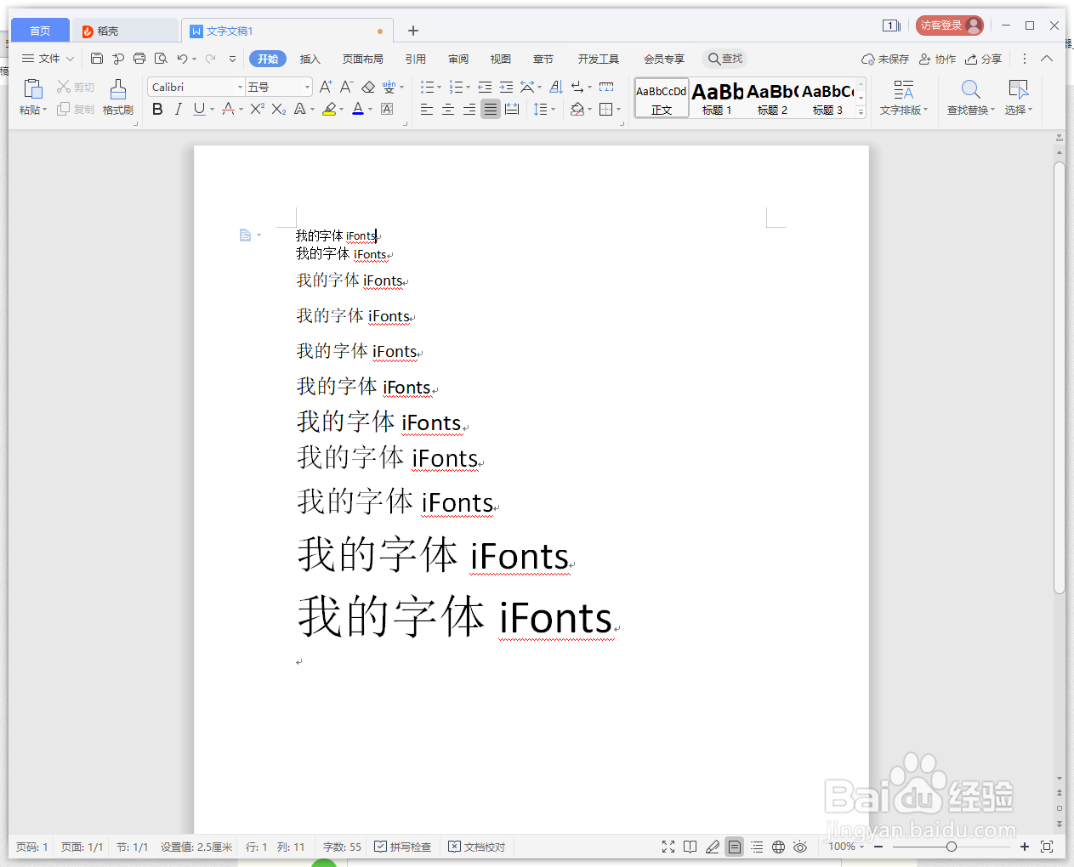Click the Select (选择) tool
1074x867 pixels.
point(1018,98)
